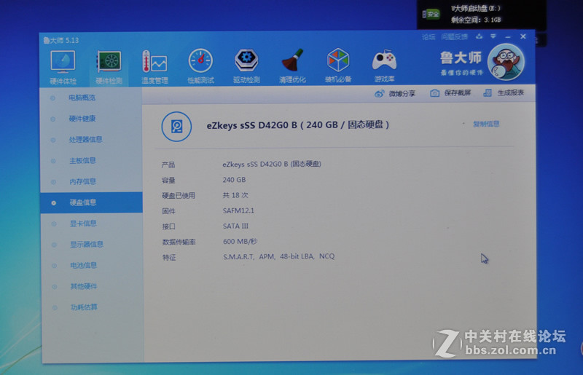Open 温度管理 temperature management
This screenshot has height=375, width=583.
(x=154, y=67)
